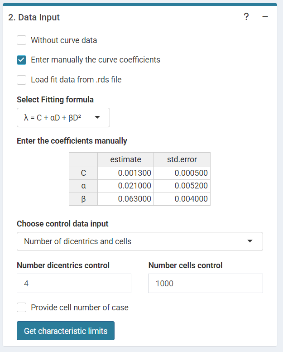Enable the Without curve data checkbox
This screenshot has height=352, width=283.
point(22,40)
